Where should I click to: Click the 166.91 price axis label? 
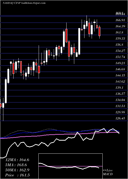pyautogui.click(x=120, y=20)
